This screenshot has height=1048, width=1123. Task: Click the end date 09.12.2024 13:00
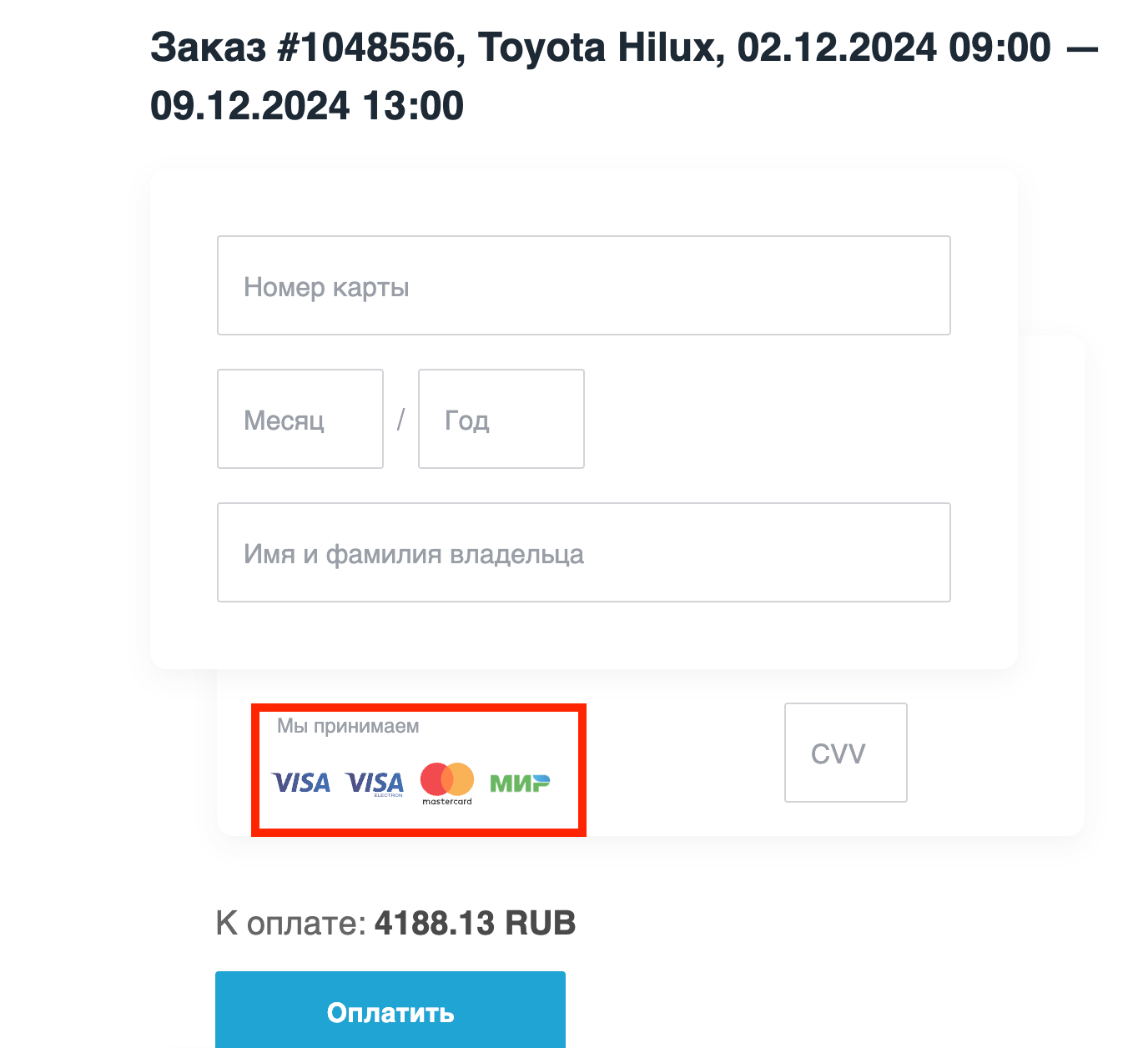click(306, 106)
